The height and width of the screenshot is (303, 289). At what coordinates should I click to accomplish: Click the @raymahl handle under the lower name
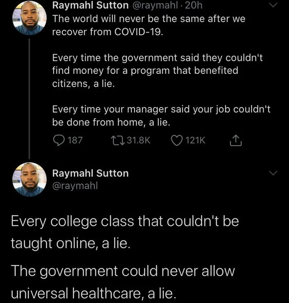(x=75, y=186)
